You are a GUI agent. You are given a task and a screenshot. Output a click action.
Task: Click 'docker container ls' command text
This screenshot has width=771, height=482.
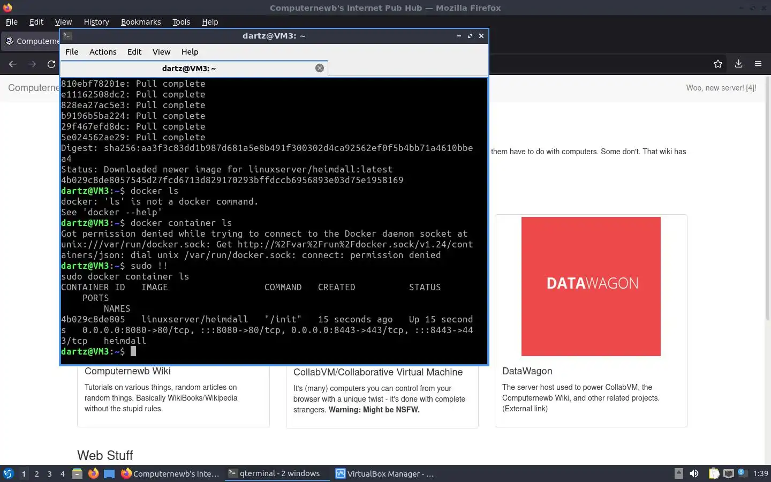[182, 223]
